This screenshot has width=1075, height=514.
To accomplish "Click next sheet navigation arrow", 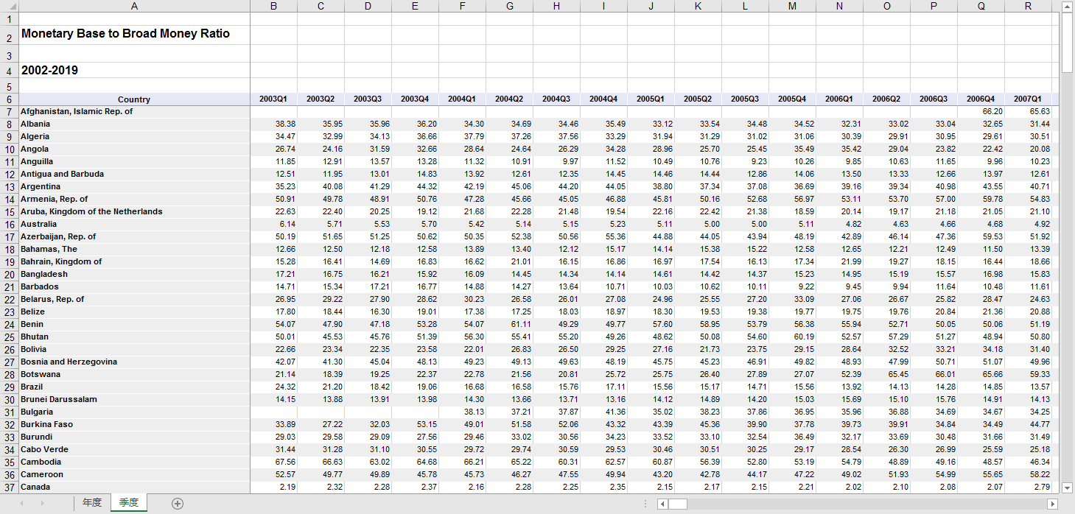I will point(42,504).
